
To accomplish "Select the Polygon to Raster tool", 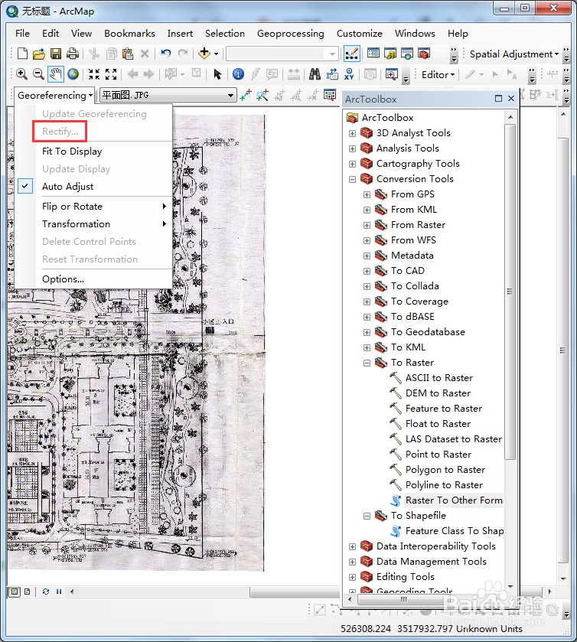I will (x=445, y=470).
